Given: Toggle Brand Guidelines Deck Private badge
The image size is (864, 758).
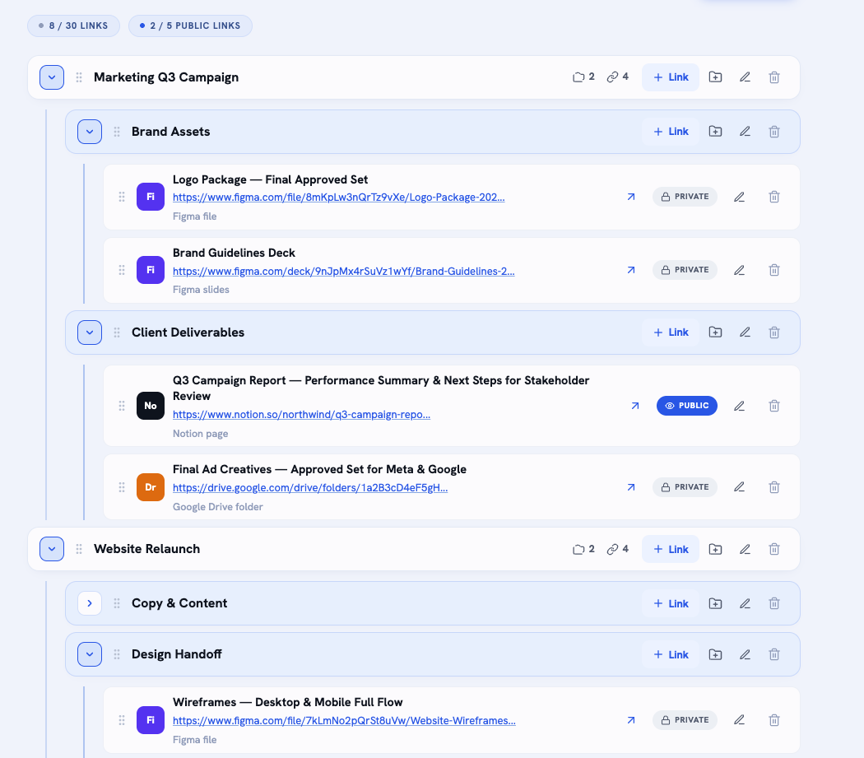Looking at the screenshot, I should point(685,270).
